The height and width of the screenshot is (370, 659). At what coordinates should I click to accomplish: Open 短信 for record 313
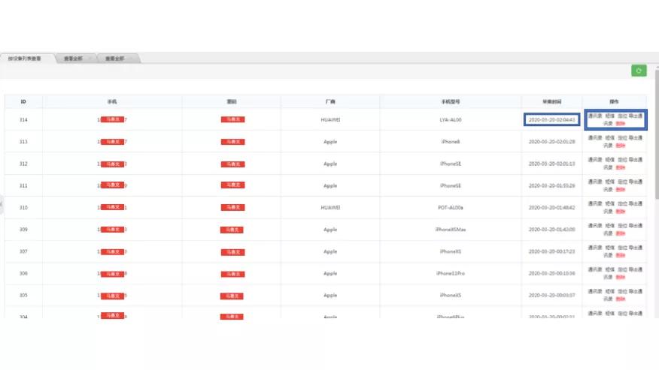609,137
